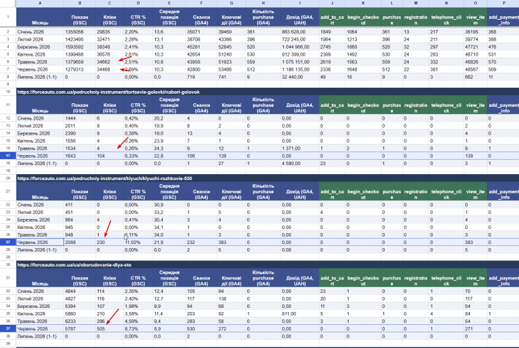Click cell with value 1 371,00
The image size is (519, 348).
(x=300, y=148)
